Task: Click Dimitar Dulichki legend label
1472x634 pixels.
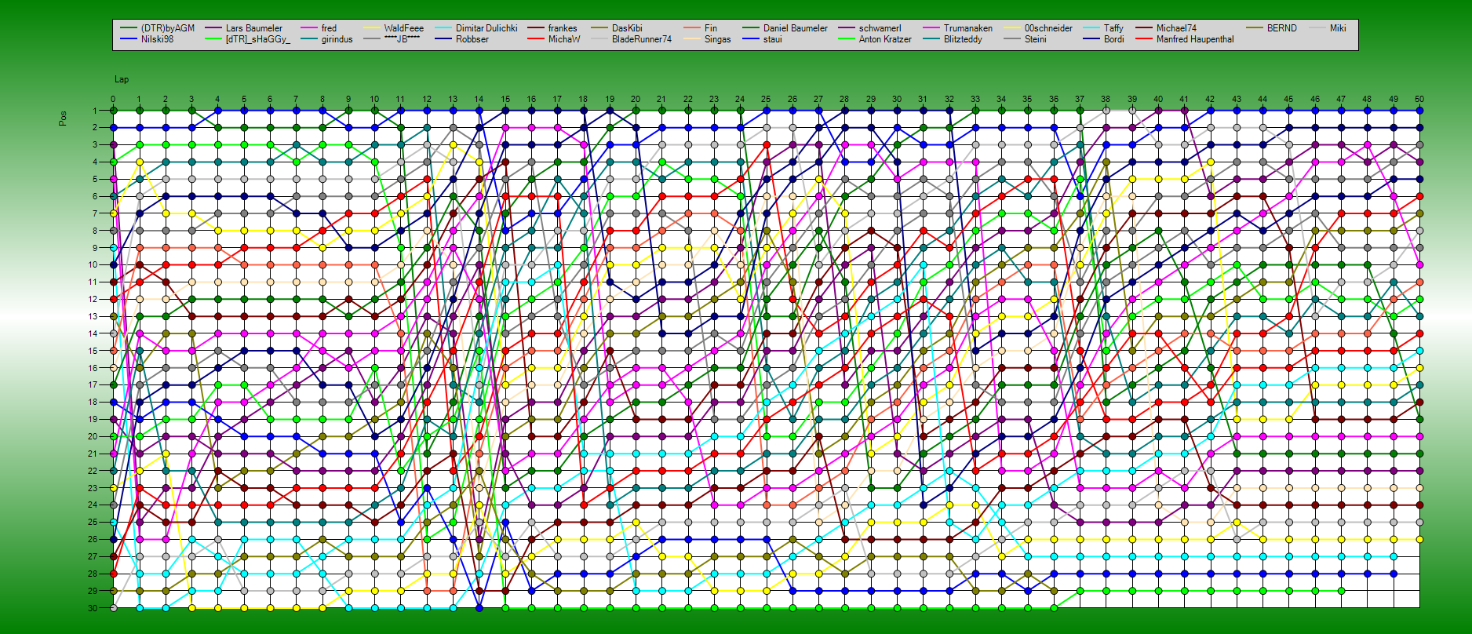Action: (x=486, y=28)
